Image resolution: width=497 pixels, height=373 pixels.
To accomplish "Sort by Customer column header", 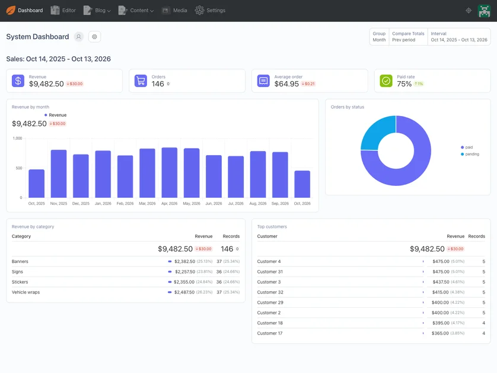I will pyautogui.click(x=267, y=236).
